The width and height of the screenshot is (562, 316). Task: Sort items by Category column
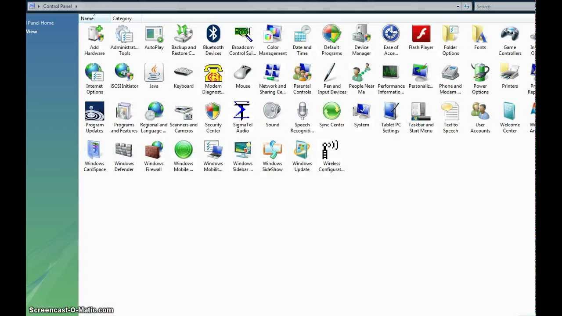[x=126, y=18]
